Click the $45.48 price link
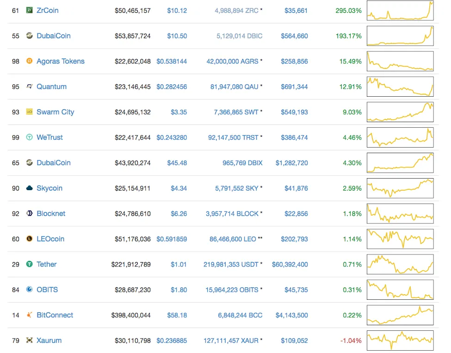 [177, 163]
